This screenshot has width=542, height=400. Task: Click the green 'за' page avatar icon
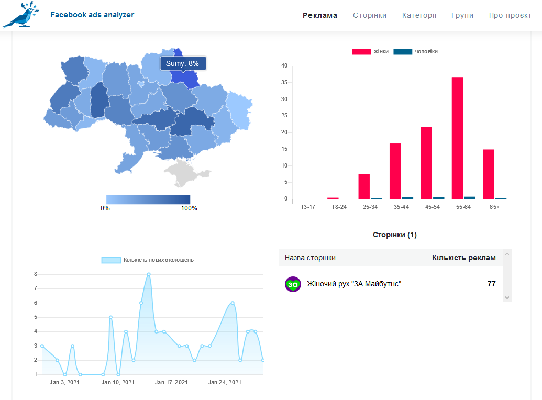[293, 284]
